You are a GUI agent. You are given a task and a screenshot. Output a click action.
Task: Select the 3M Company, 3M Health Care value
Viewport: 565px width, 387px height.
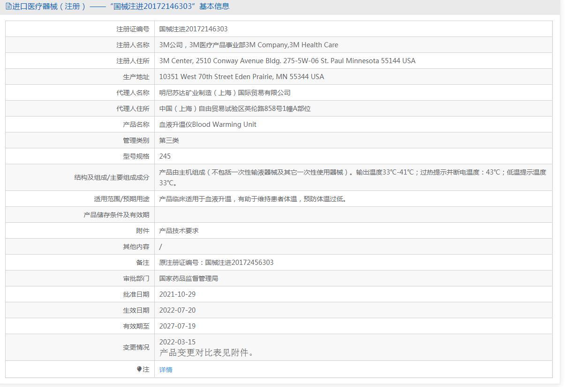pos(249,45)
